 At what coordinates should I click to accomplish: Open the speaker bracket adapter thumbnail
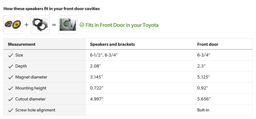pos(40,25)
